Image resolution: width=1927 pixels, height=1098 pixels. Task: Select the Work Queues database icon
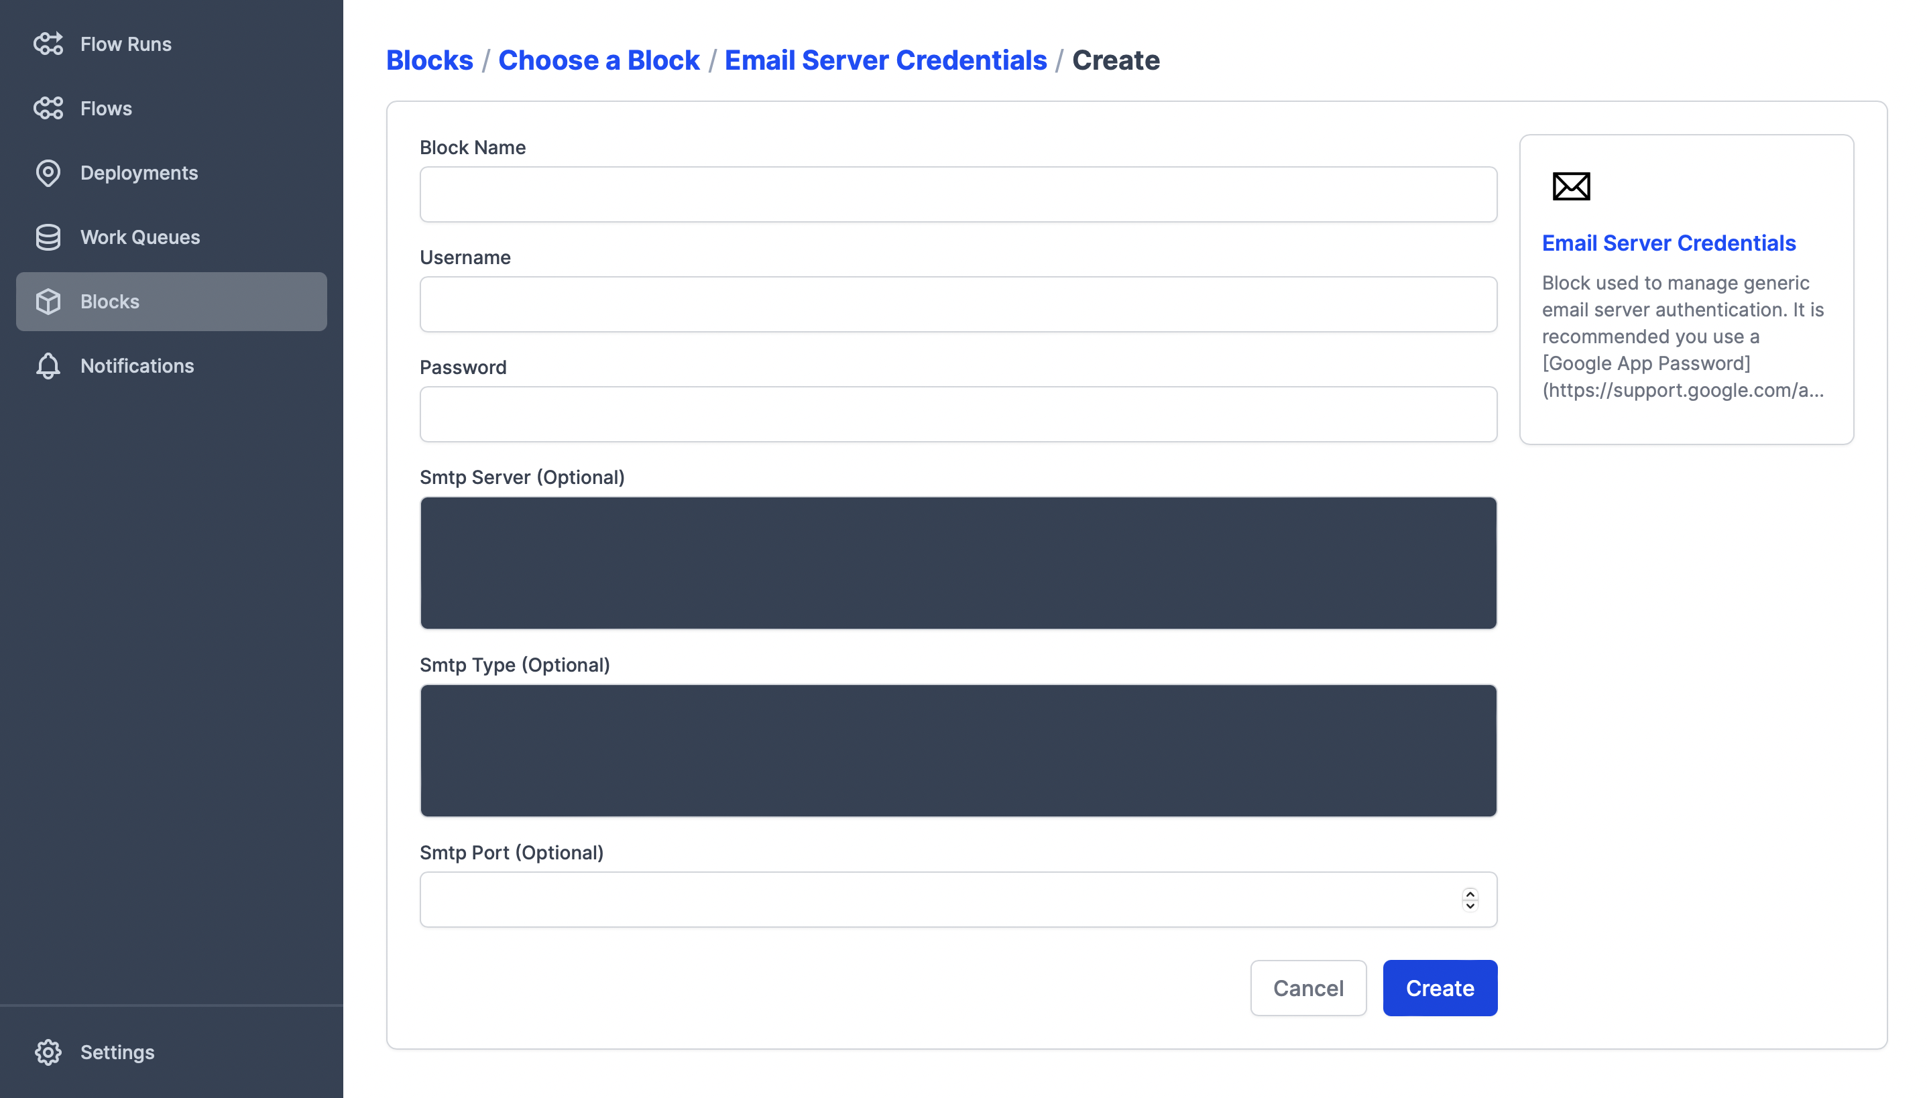click(x=48, y=237)
